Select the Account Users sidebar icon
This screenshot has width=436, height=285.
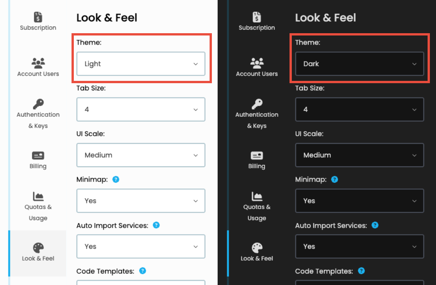click(38, 66)
